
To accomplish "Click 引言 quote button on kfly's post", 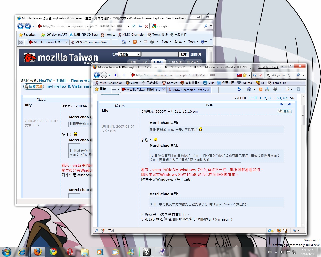I will tap(284, 111).
